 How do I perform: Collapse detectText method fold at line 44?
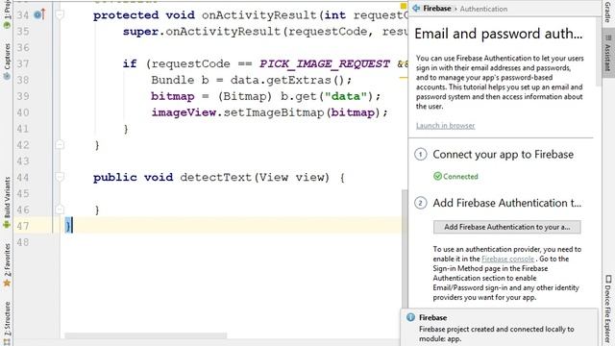[60, 177]
